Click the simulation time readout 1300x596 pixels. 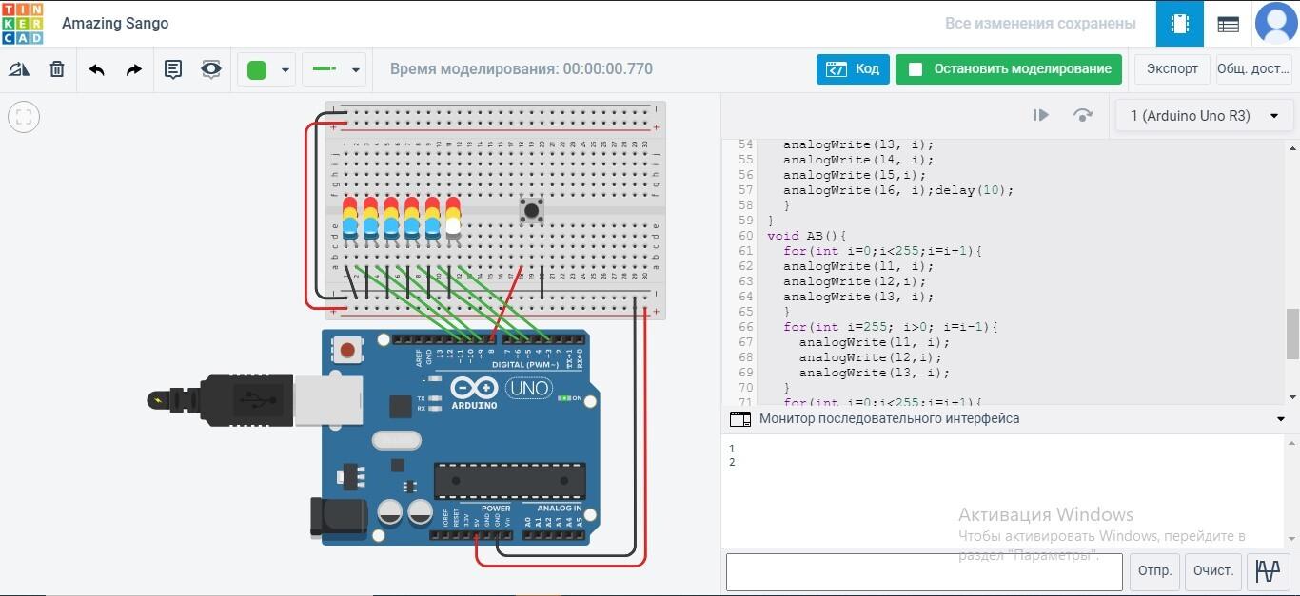(522, 69)
